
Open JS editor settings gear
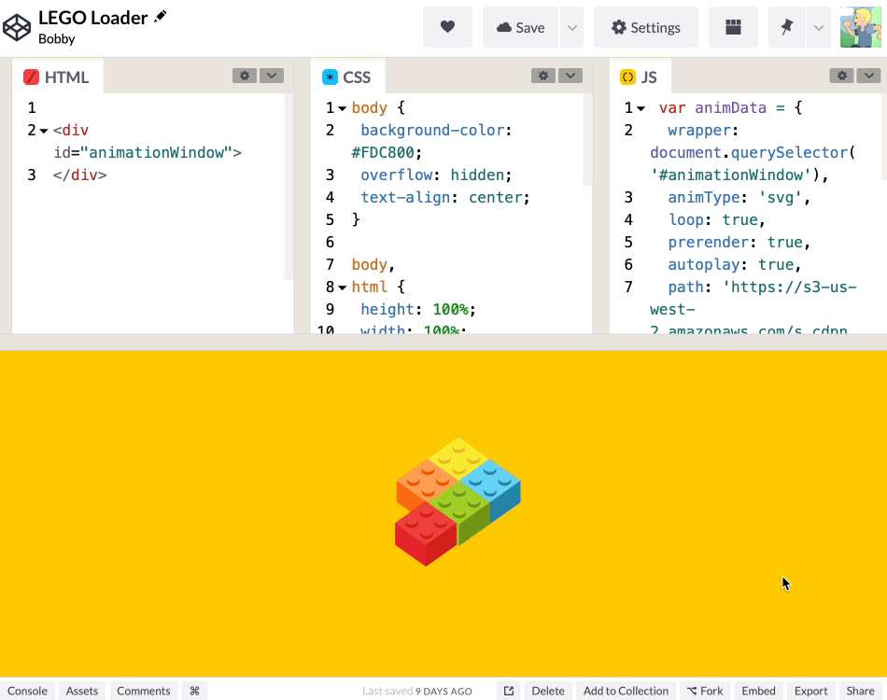coord(842,76)
